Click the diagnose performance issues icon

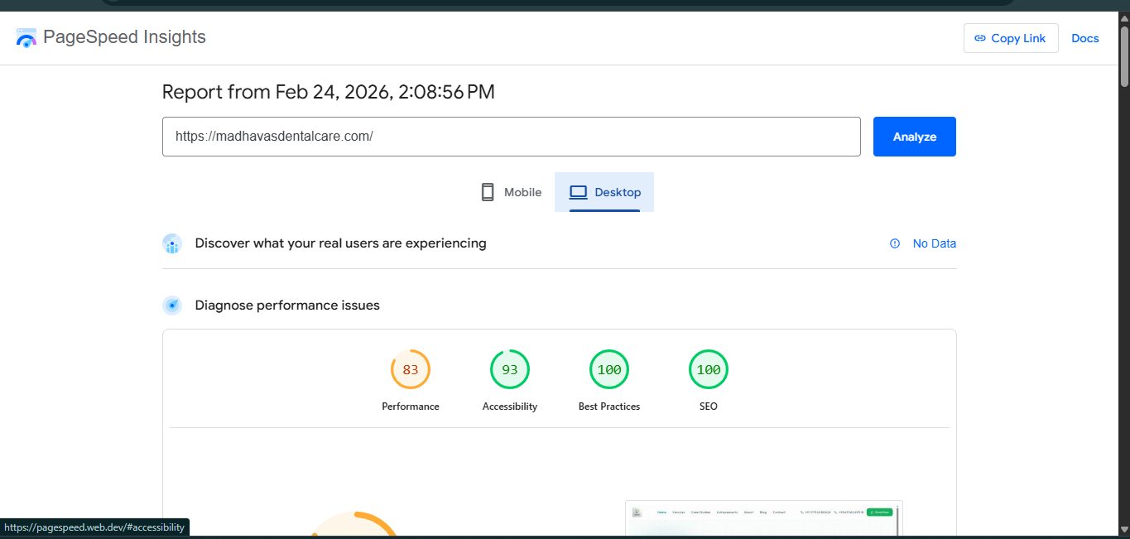click(172, 306)
